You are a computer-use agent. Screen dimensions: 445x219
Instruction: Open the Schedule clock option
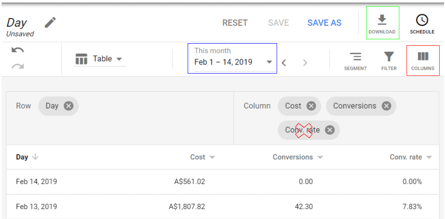[x=422, y=24]
